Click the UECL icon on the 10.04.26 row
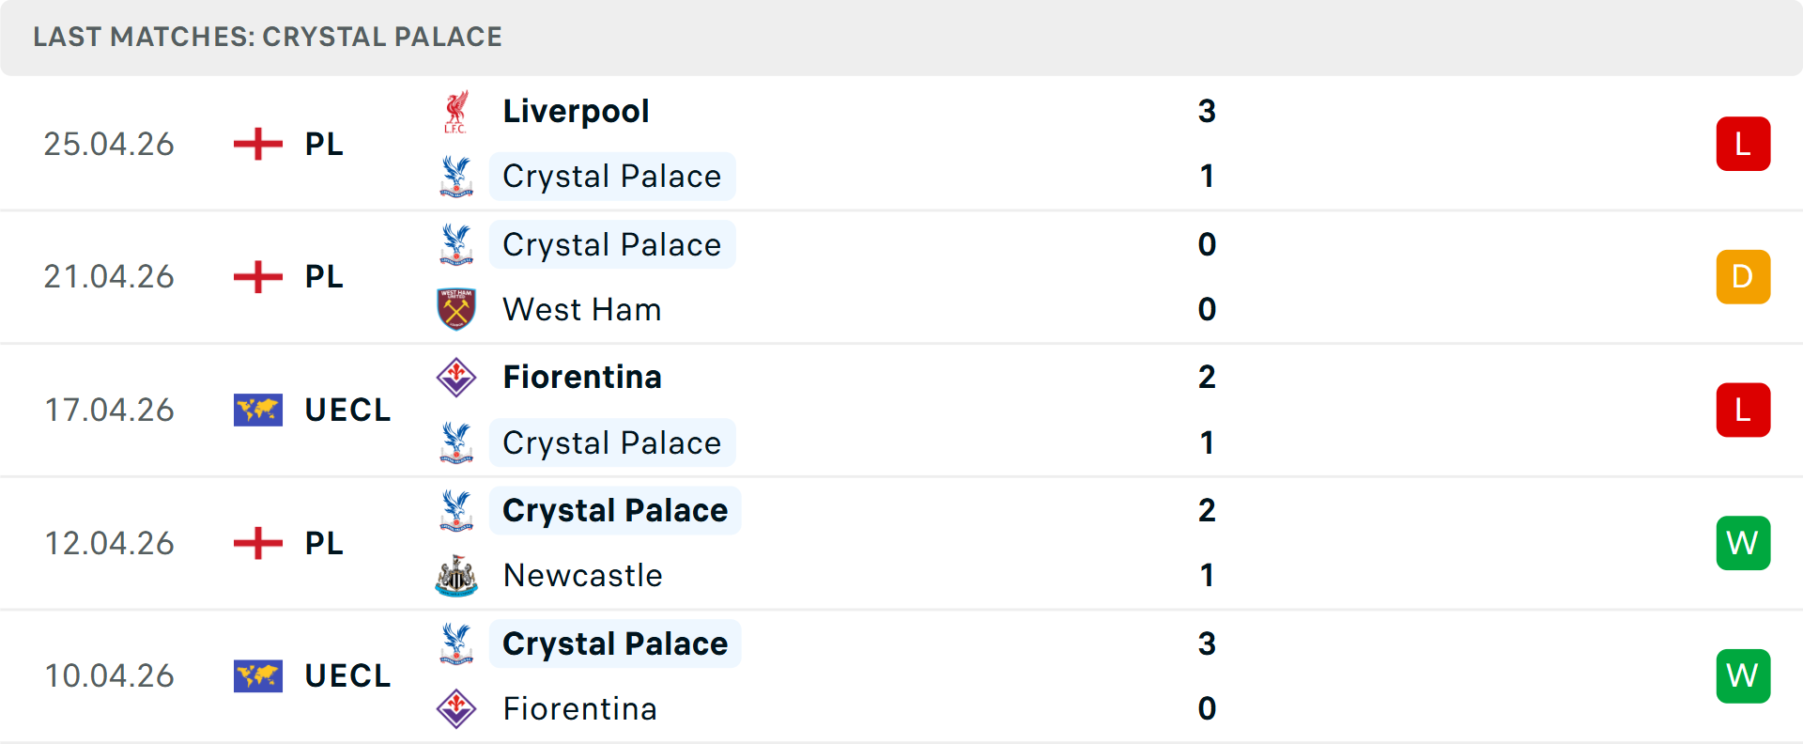This screenshot has width=1803, height=744. click(x=257, y=675)
